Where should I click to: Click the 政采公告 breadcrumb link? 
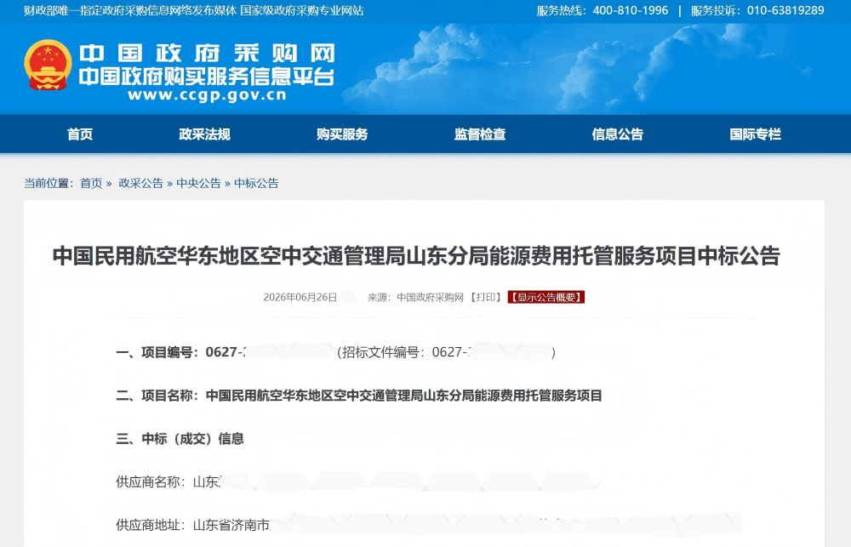tap(140, 184)
